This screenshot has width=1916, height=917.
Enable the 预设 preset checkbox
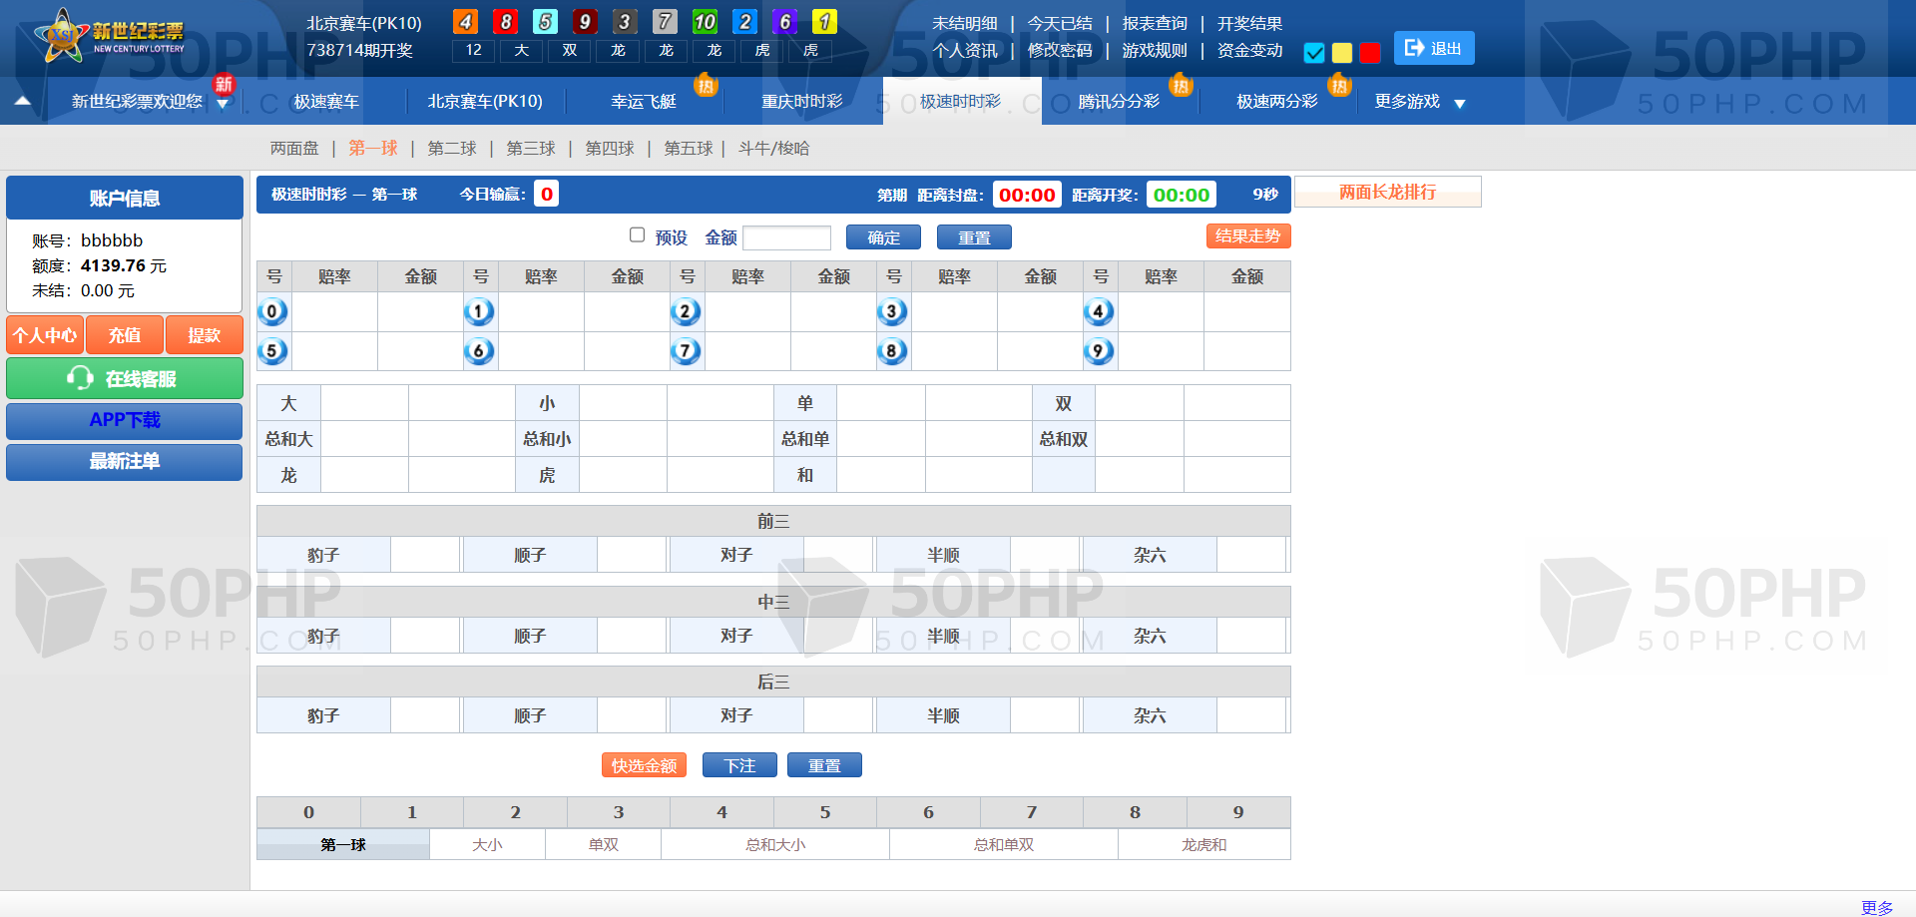click(637, 235)
